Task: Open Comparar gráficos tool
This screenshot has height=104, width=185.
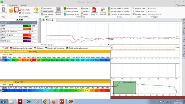Action: [x=58, y=12]
